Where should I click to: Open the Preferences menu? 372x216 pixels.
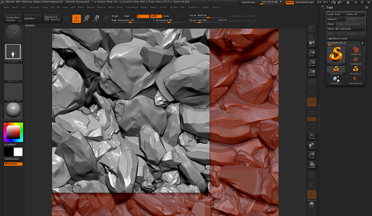[132, 7]
